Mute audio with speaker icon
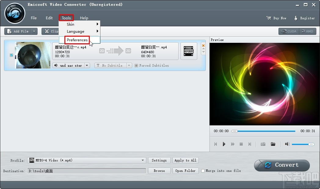320x189 pixels. (287, 144)
